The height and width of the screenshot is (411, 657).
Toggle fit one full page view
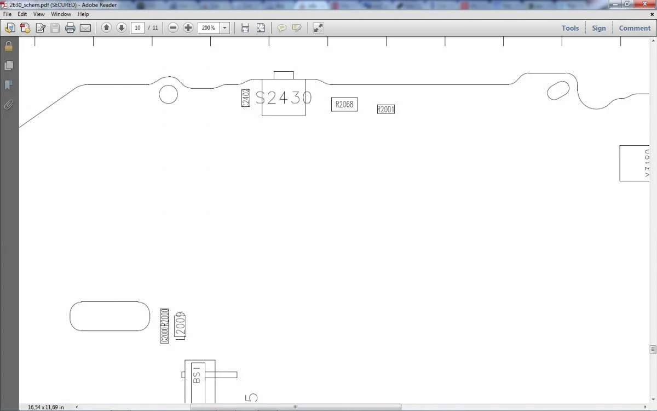tap(261, 28)
